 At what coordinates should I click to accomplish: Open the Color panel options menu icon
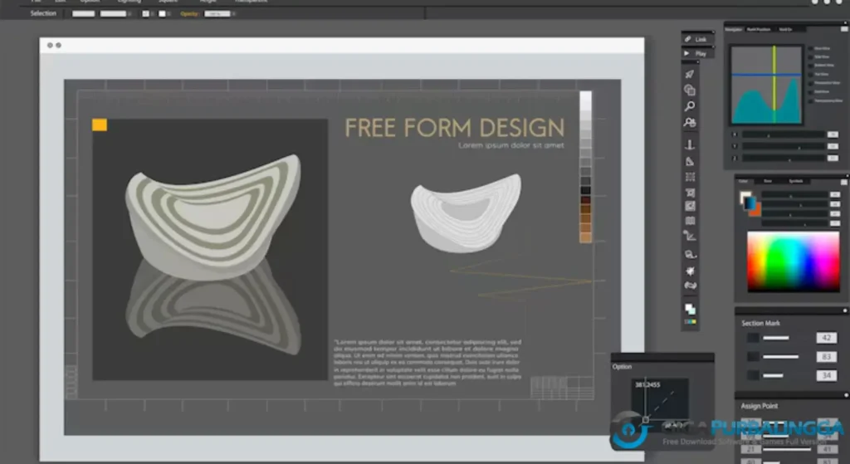844,182
